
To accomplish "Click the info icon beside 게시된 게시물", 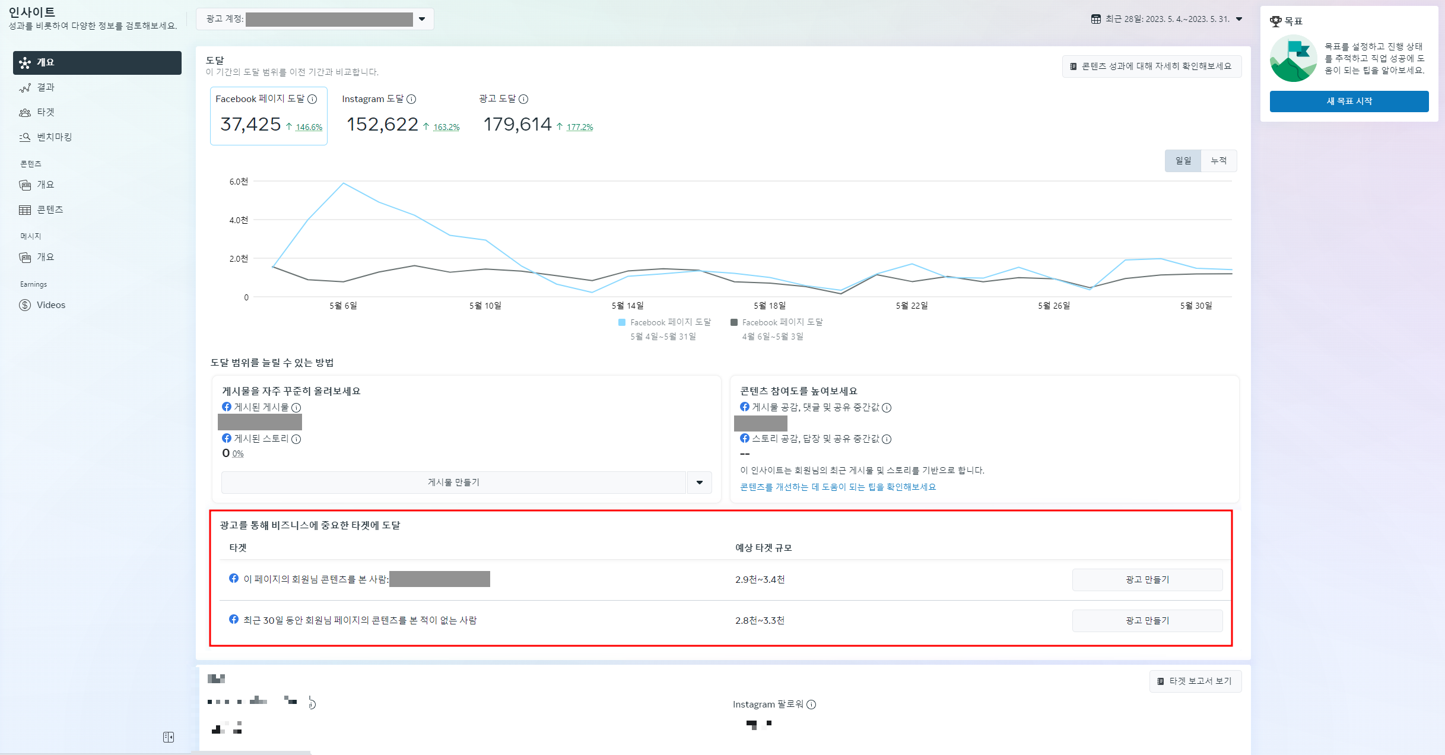I will tap(296, 408).
